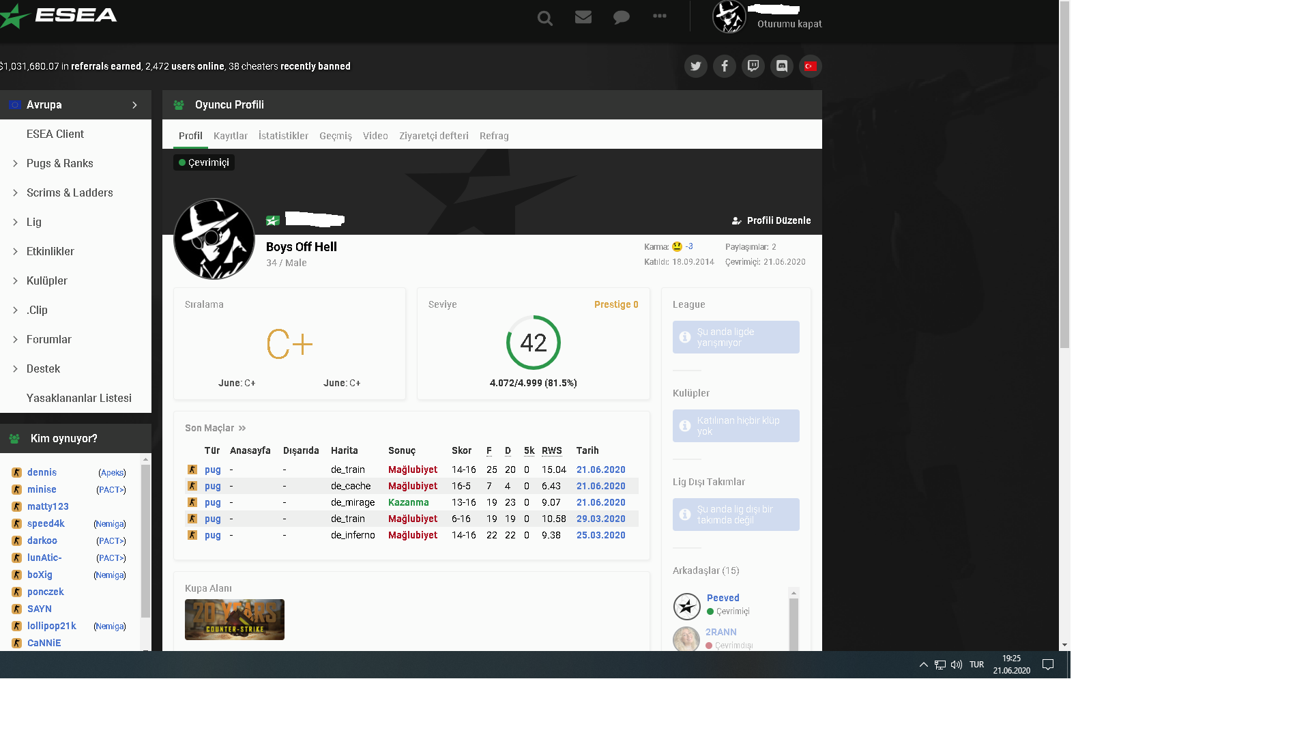The width and height of the screenshot is (1310, 737).
Task: Click the ESEA logo
Action: (59, 16)
